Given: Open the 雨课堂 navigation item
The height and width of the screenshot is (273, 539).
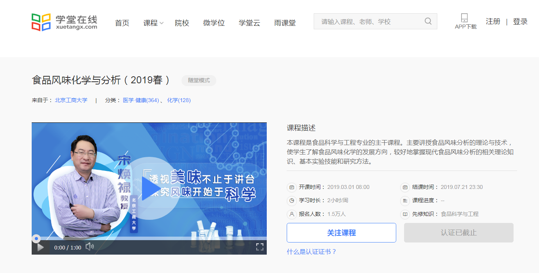Looking at the screenshot, I should click(x=285, y=23).
